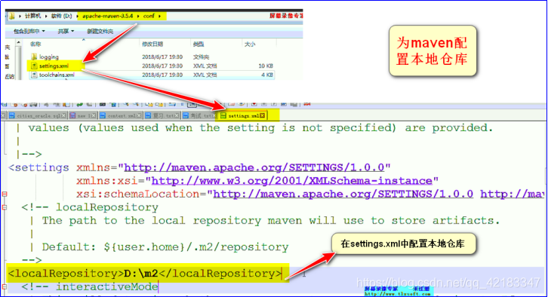
Task: Click the 新建文件夹 button
Action: point(100,32)
